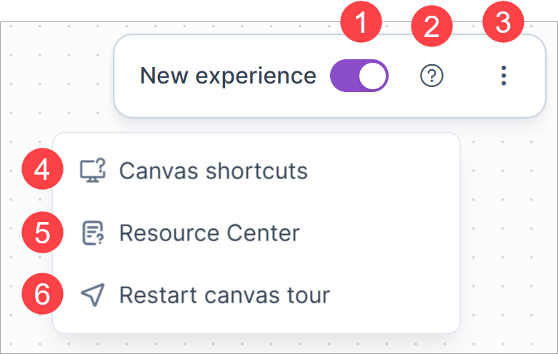
Task: Click the help question mark icon
Action: coord(432,76)
